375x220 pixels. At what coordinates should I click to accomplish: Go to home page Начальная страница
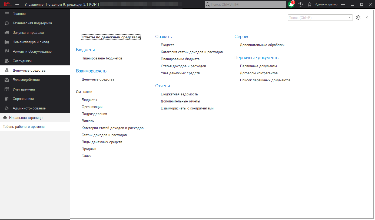pos(26,118)
